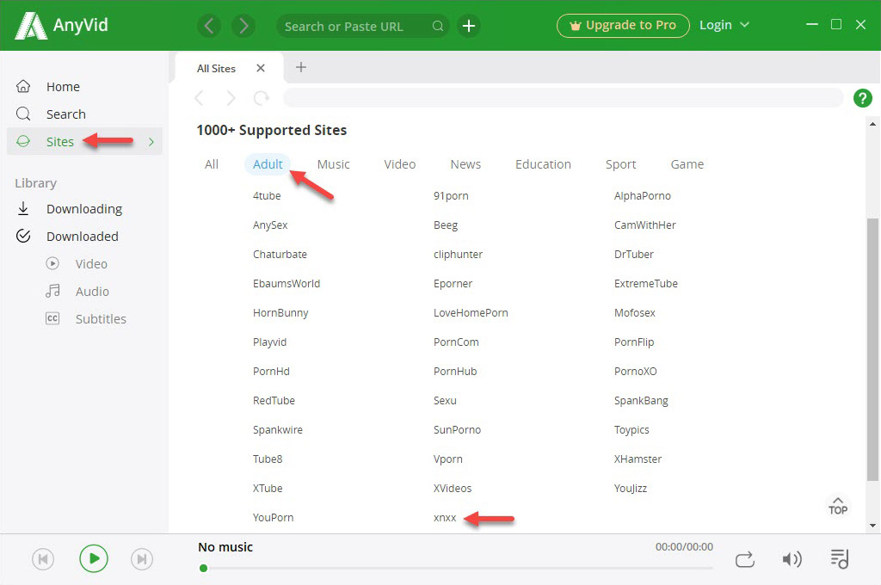The width and height of the screenshot is (881, 585).
Task: Expand the Login dropdown
Action: [x=724, y=25]
